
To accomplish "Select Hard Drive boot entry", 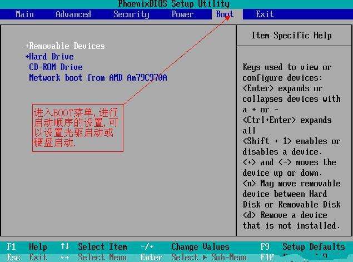I will [51, 57].
